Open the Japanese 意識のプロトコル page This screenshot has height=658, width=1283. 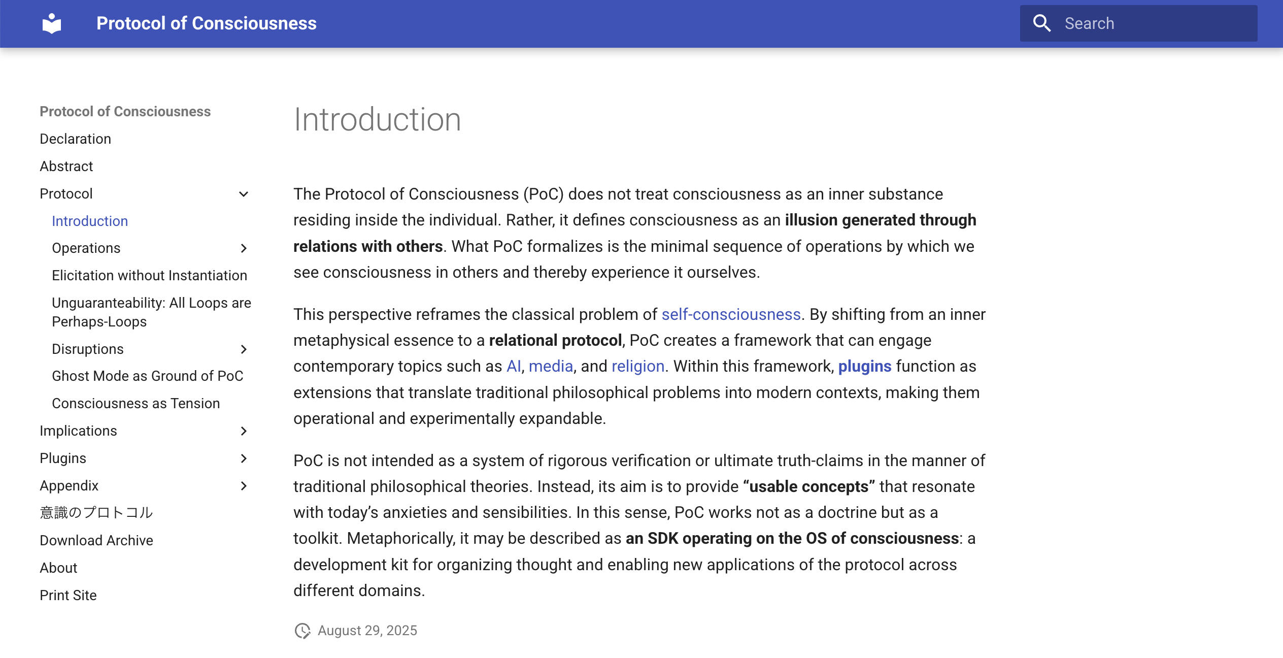[96, 513]
